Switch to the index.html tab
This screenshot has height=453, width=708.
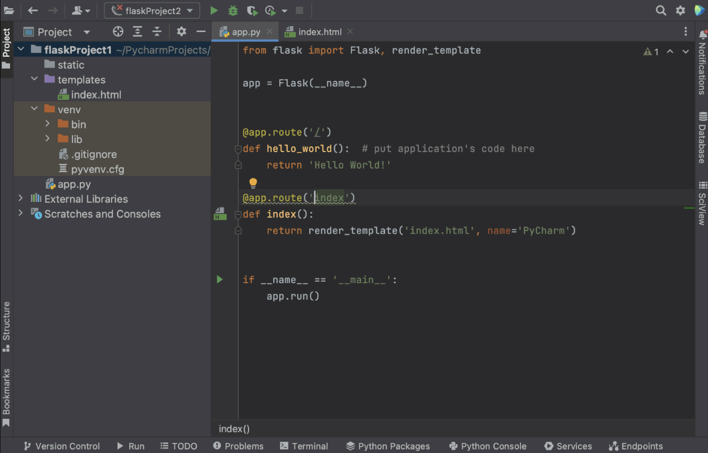319,31
